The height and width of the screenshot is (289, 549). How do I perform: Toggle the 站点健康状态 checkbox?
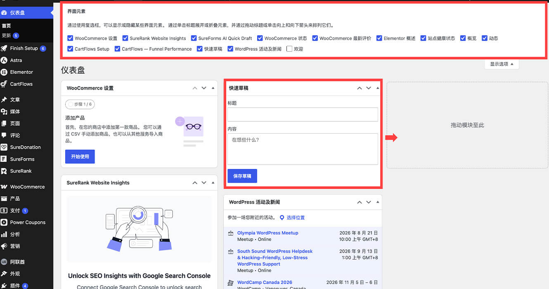(423, 38)
